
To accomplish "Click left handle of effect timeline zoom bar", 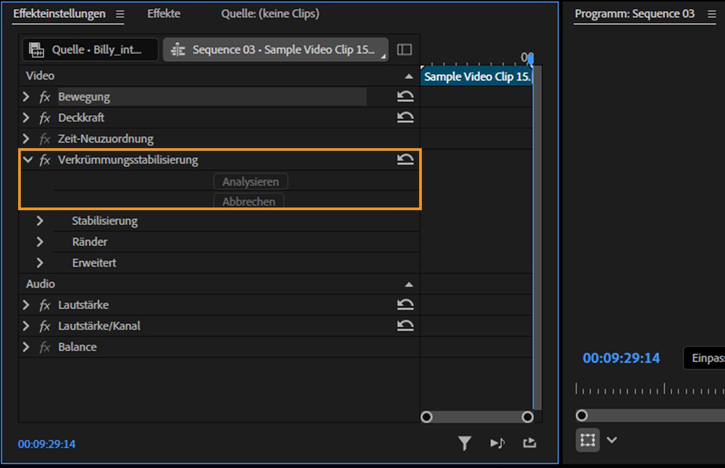I will tap(426, 417).
